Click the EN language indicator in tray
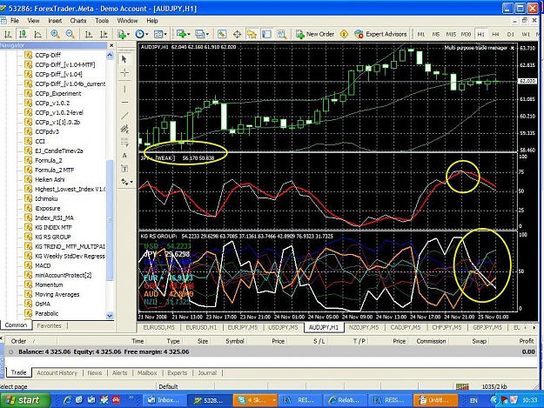544x408 pixels. click(x=473, y=400)
